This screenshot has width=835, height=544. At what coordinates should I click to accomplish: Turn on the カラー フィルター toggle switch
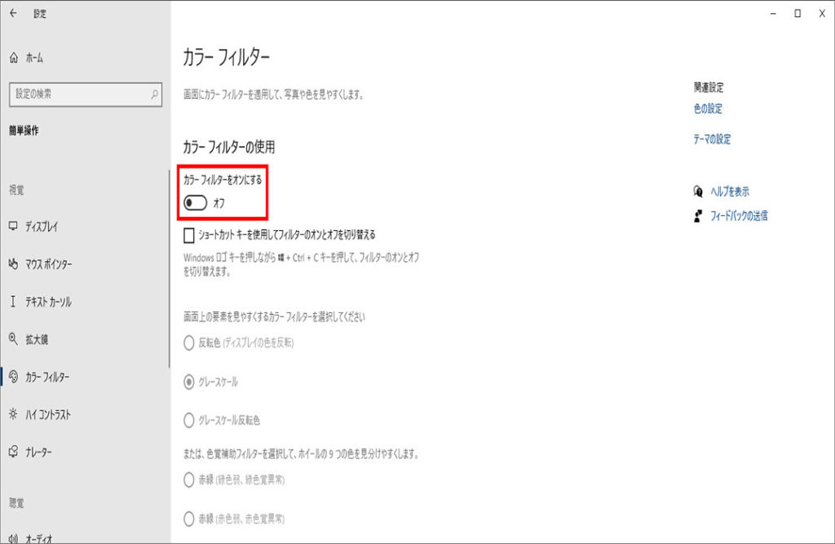196,202
